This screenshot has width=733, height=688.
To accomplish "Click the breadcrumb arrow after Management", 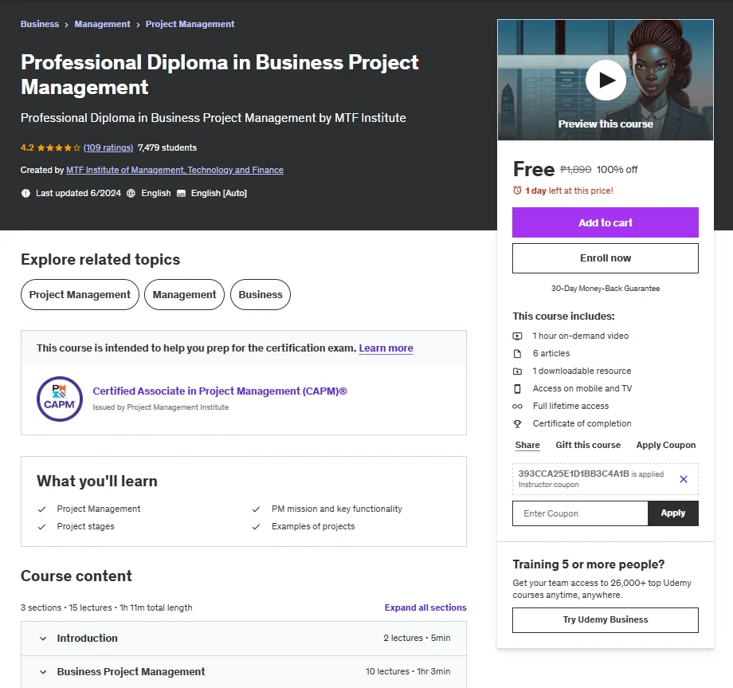I will coord(138,25).
